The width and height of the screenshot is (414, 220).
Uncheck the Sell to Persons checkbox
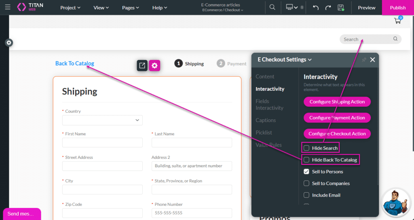[x=306, y=172]
